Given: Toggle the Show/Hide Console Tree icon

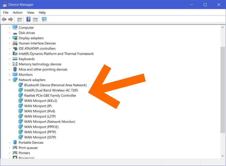Looking at the screenshot, I should (20, 19).
